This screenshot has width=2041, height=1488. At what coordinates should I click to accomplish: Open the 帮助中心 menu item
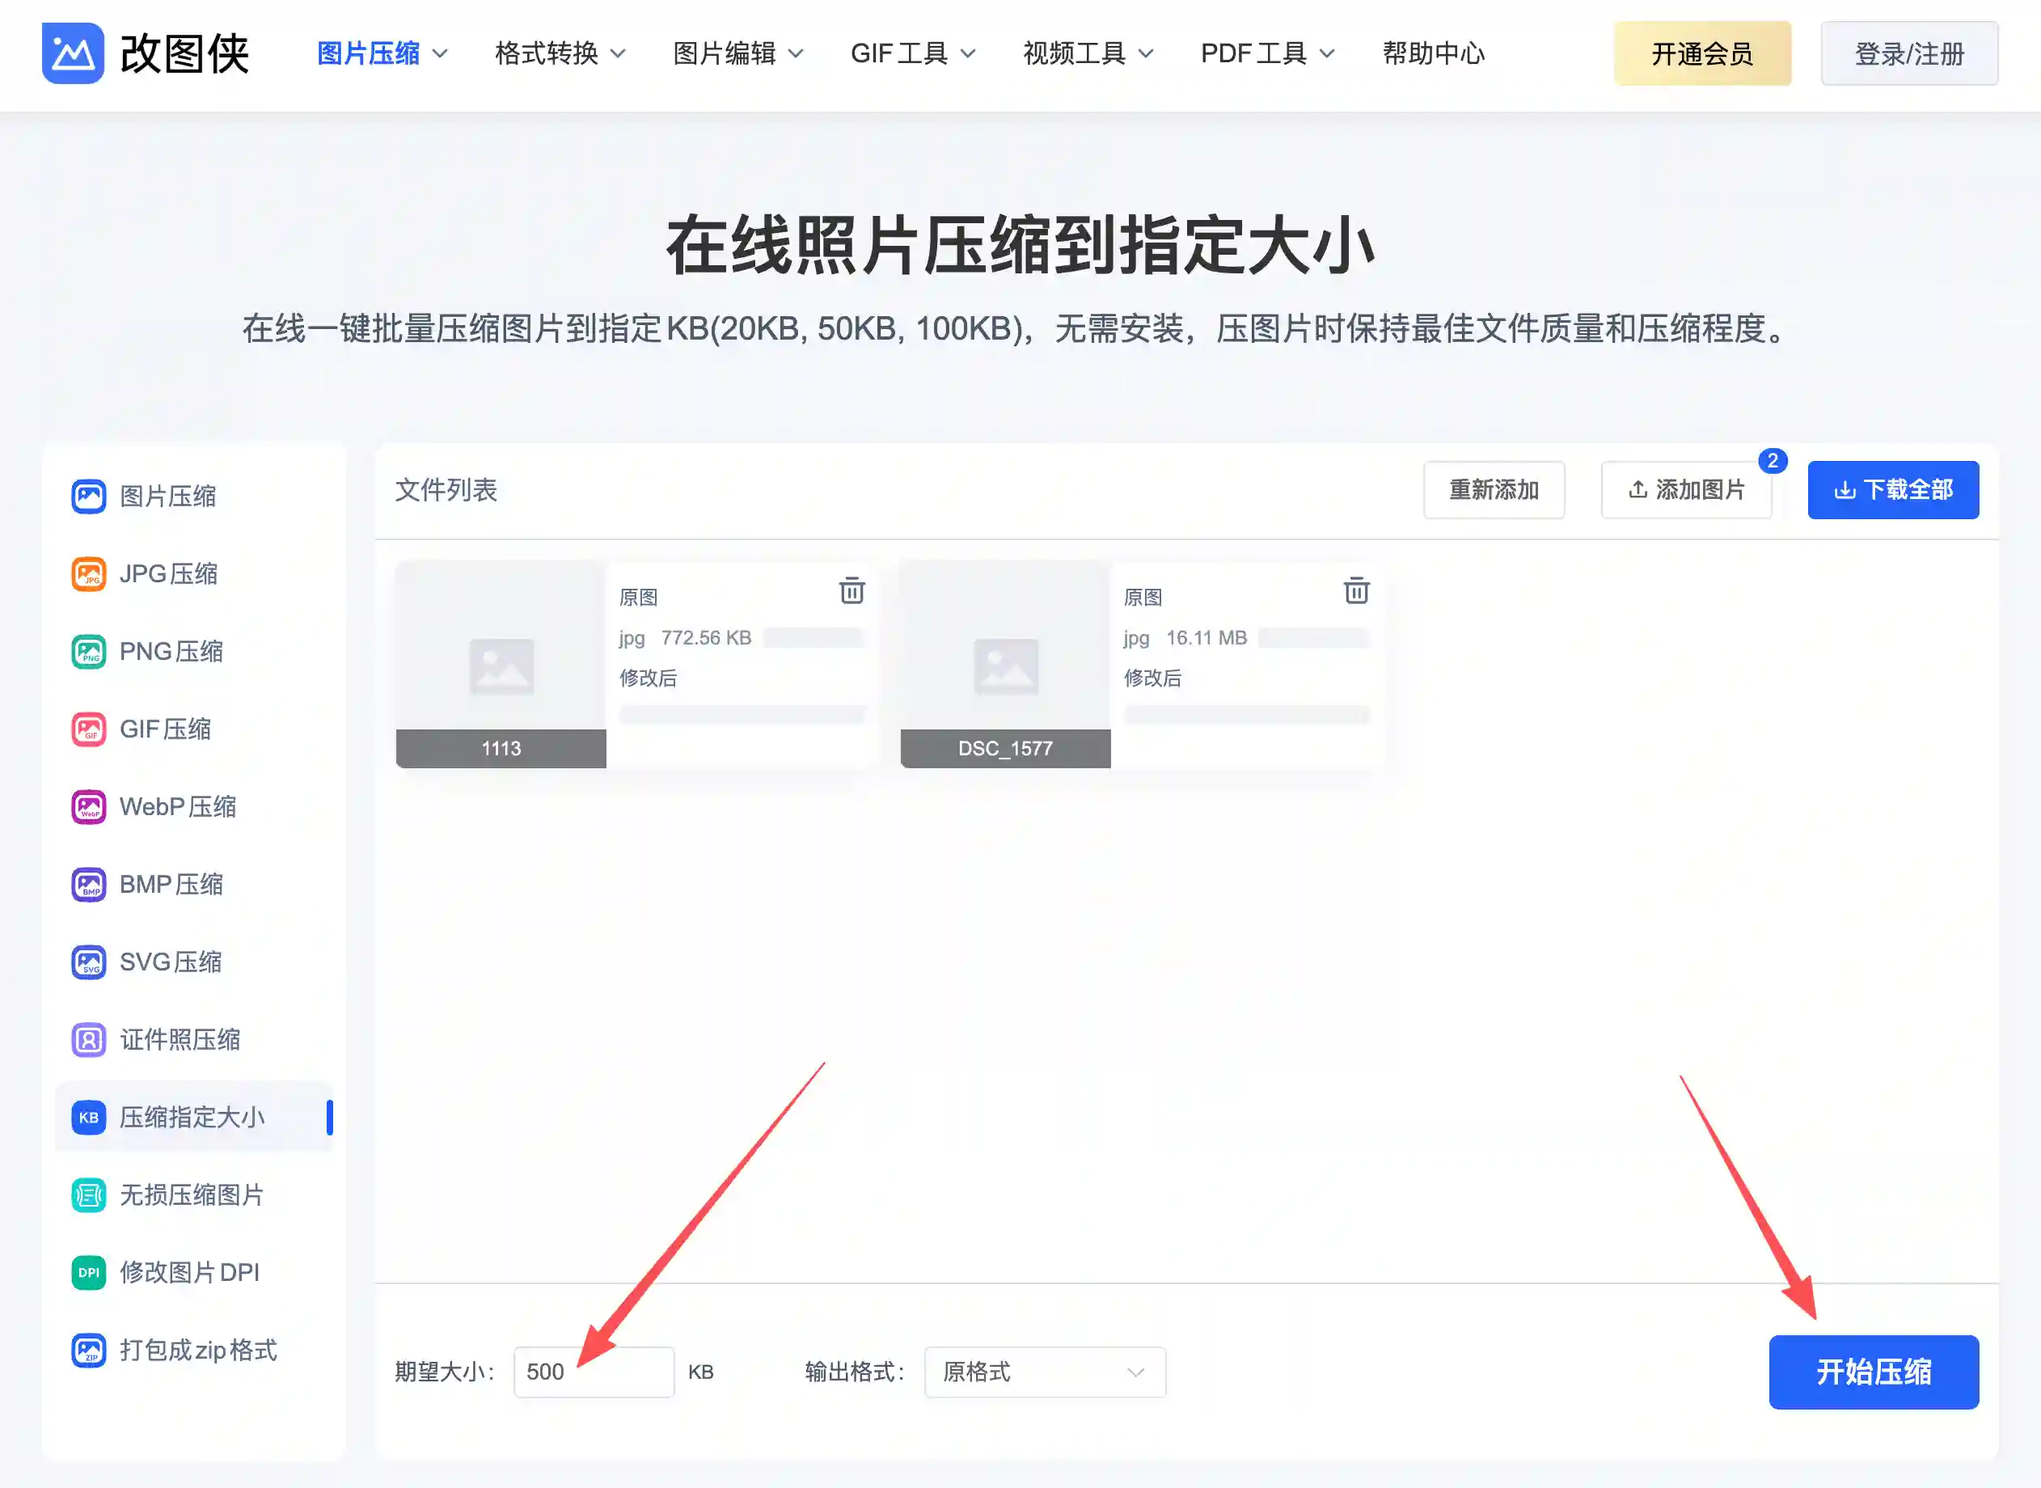1432,53
